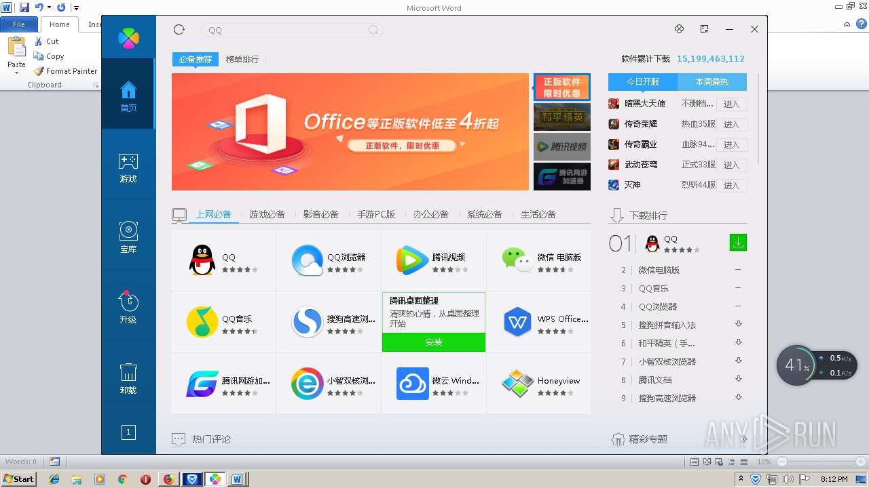This screenshot has height=488, width=869.
Task: Open the Word File tab
Action: 19,24
